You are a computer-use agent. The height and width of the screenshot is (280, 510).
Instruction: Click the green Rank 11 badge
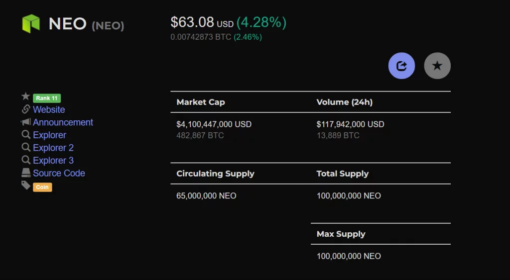point(47,98)
